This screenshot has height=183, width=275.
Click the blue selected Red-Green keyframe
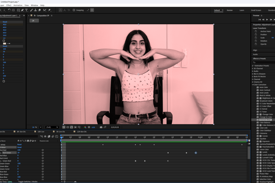tap(196, 153)
